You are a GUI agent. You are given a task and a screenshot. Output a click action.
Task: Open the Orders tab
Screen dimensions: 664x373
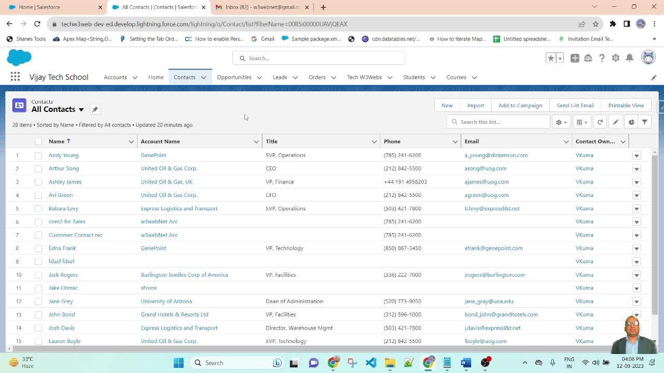coord(317,77)
